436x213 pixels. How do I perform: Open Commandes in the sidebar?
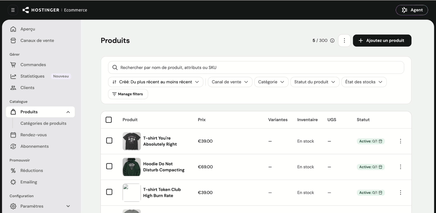coord(33,65)
